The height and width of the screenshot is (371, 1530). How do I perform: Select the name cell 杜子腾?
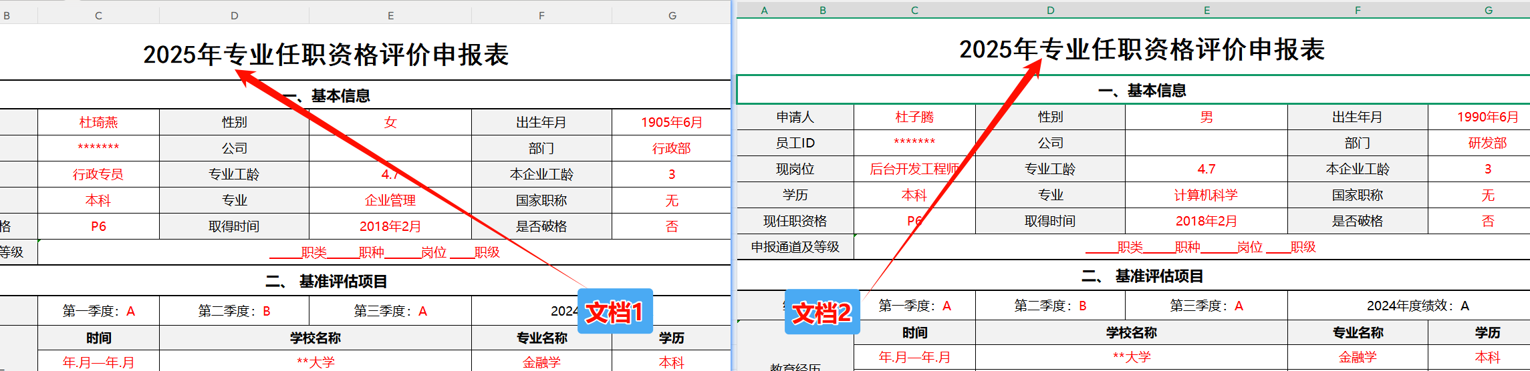[914, 117]
